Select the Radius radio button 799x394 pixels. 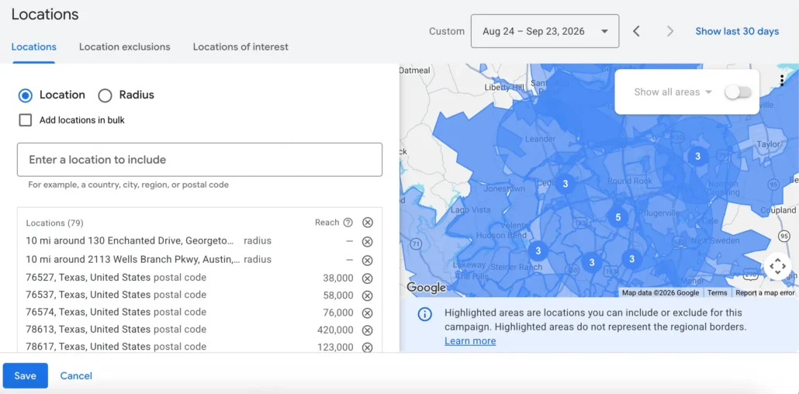point(105,95)
